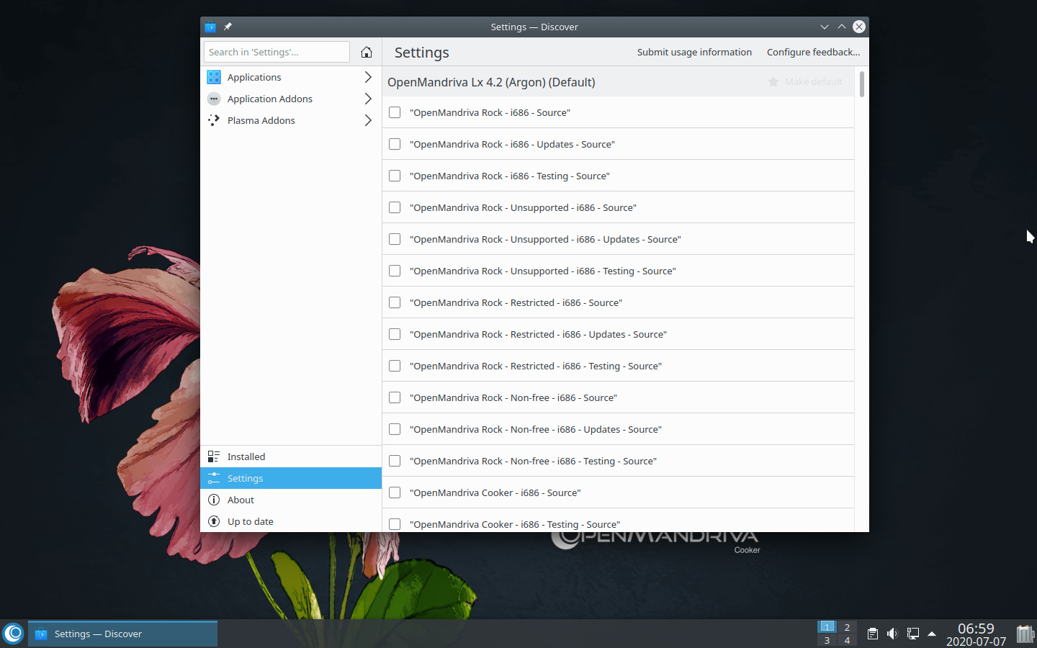Switch to virtual desktop 2

point(847,627)
